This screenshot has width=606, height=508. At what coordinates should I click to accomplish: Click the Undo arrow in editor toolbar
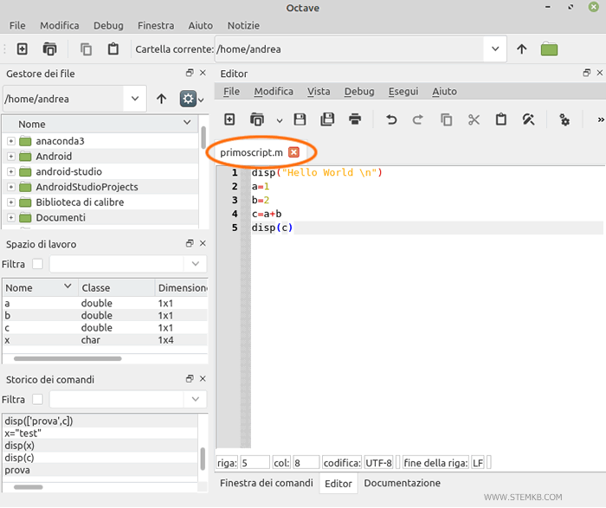tap(391, 119)
